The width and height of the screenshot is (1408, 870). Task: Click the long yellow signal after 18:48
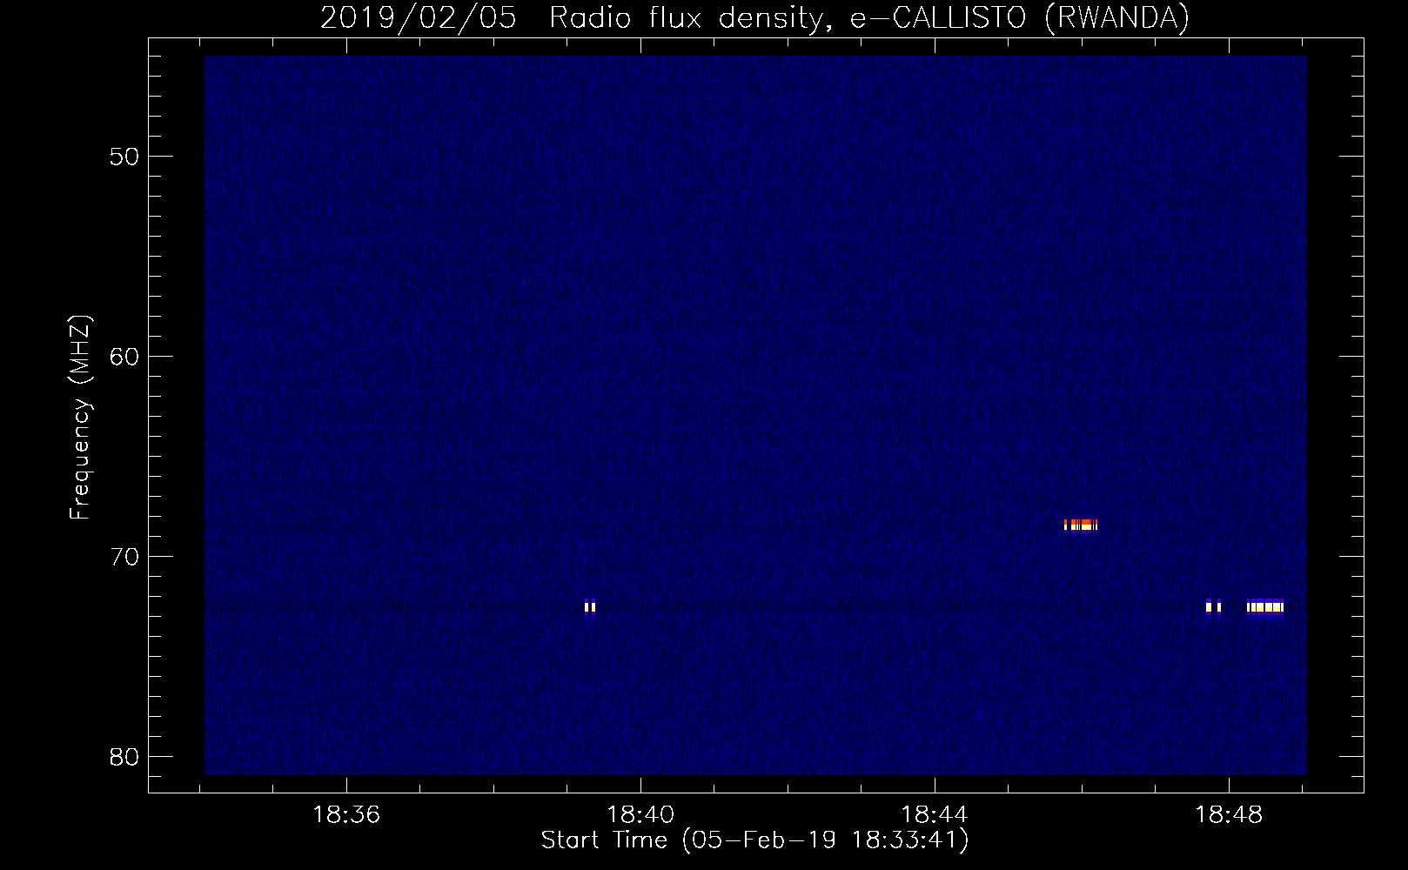tap(1265, 607)
